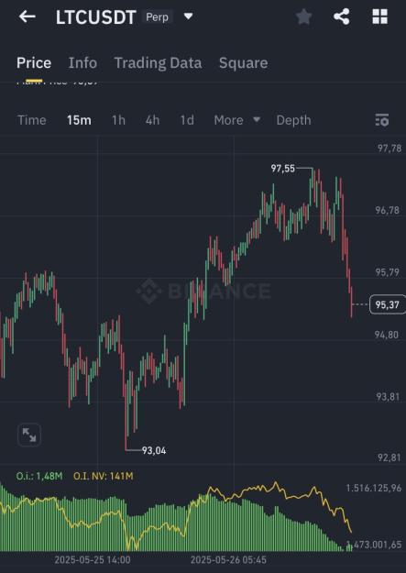This screenshot has width=406, height=573.
Task: Tap the 2025-05-25 14:00 time label
Action: pyautogui.click(x=93, y=559)
